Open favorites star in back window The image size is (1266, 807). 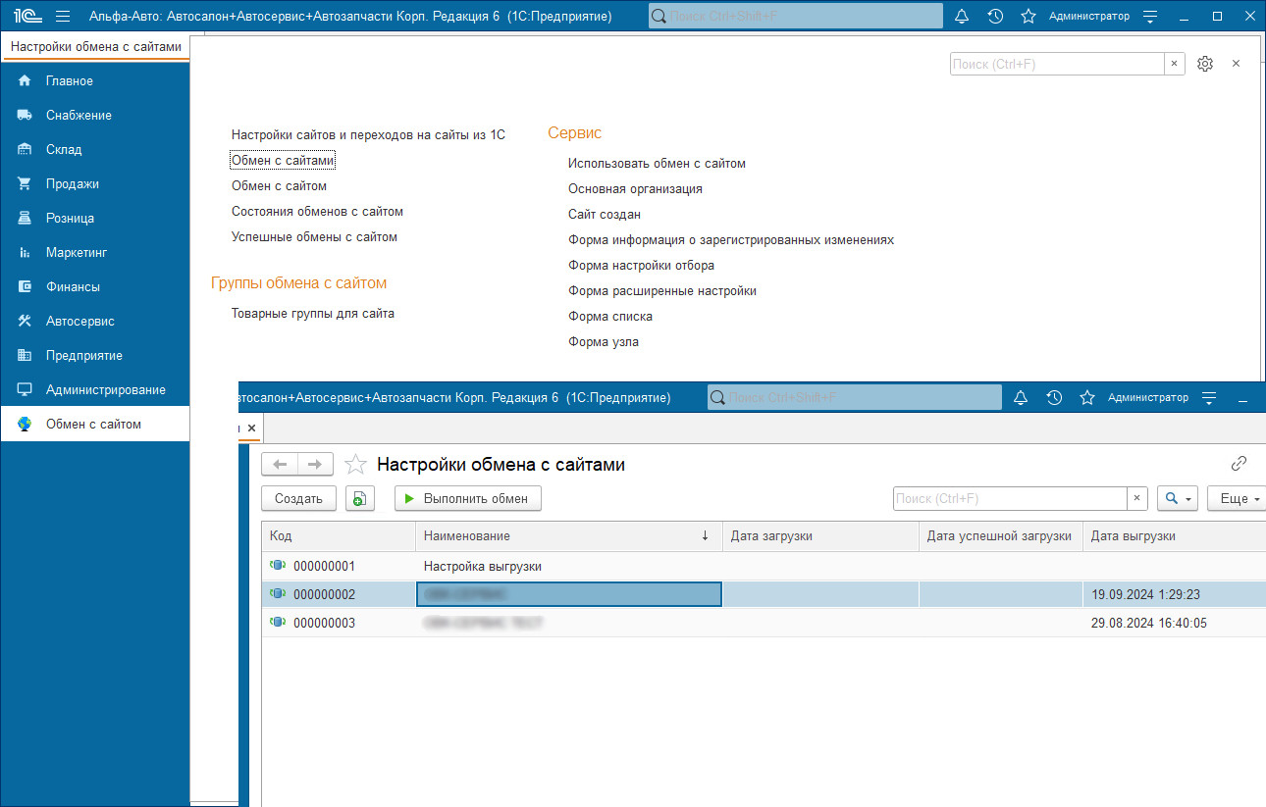1029,16
